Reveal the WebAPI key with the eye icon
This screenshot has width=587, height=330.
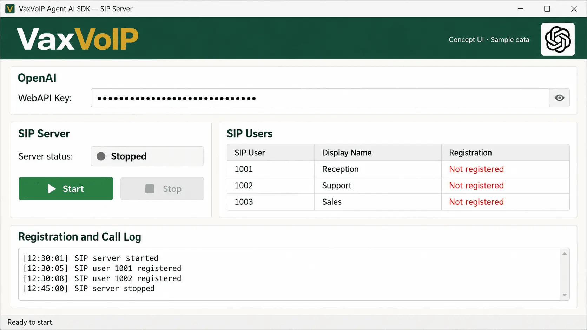[559, 98]
